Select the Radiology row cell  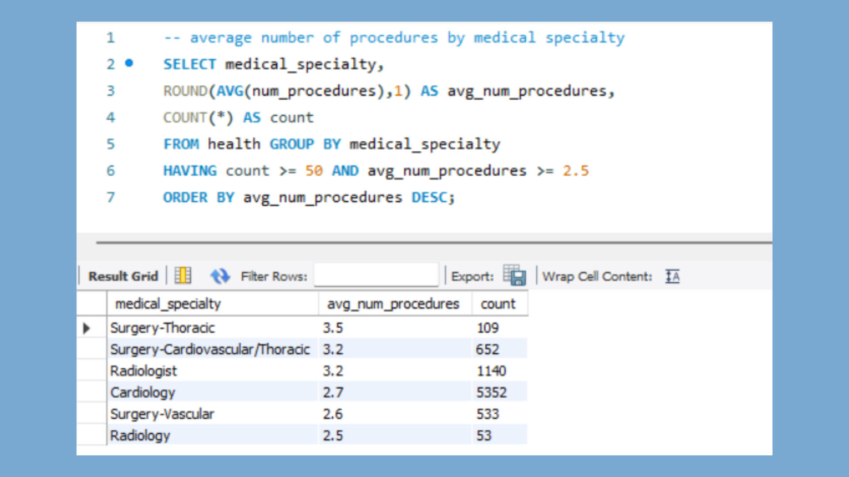tap(140, 435)
